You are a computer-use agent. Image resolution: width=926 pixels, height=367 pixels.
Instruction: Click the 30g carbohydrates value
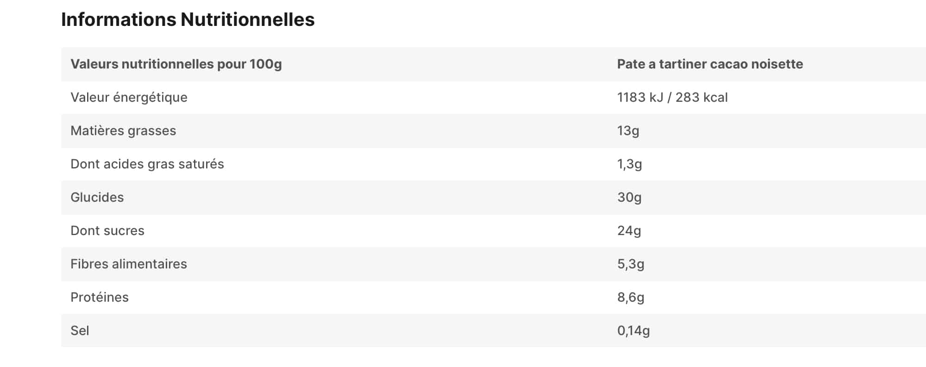point(629,197)
